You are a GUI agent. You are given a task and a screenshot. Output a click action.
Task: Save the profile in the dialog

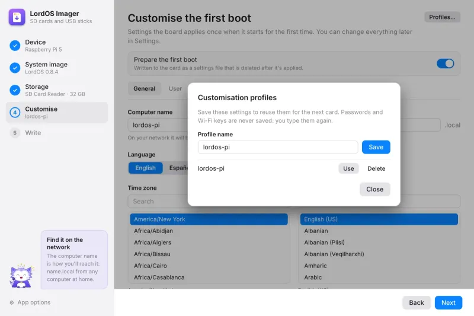tap(376, 147)
